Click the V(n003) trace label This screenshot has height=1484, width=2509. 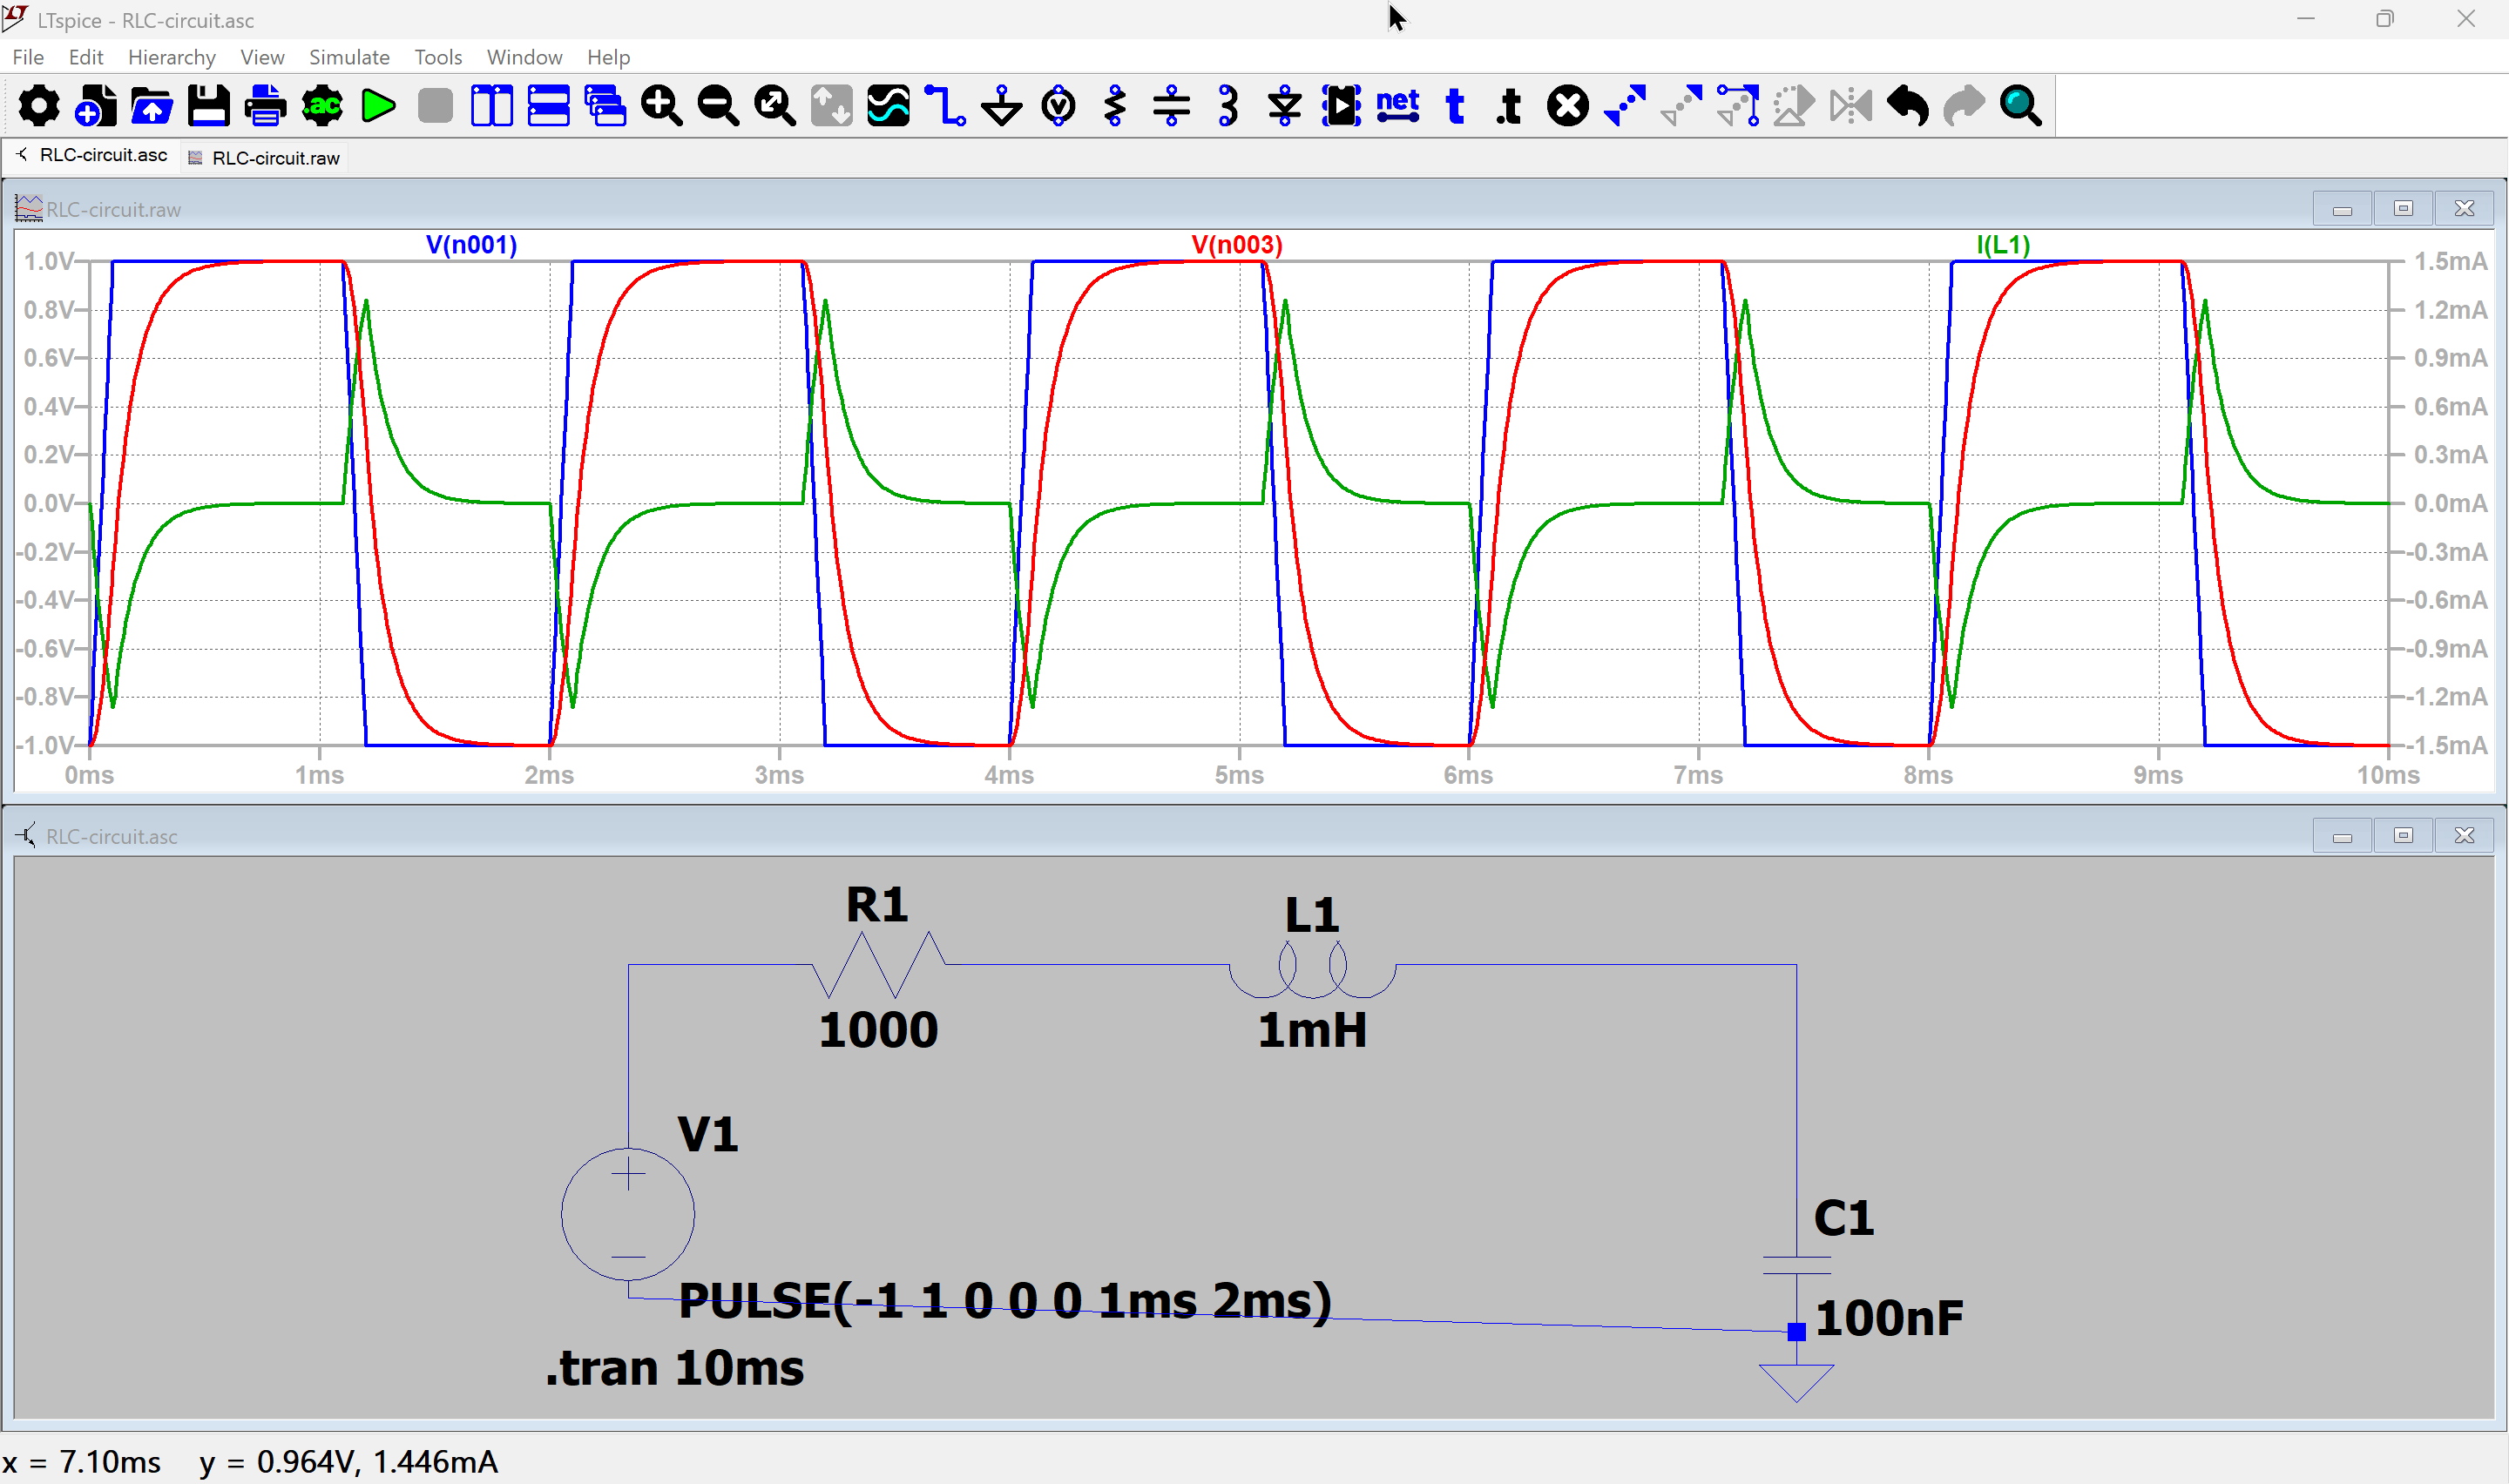(1236, 245)
